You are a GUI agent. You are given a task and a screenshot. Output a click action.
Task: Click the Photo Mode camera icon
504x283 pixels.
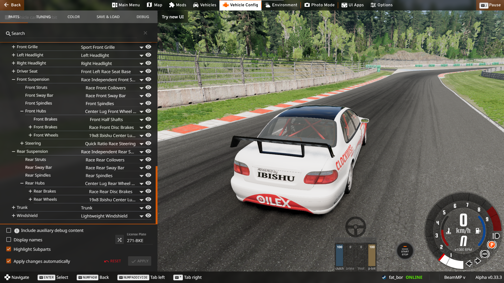pos(307,5)
